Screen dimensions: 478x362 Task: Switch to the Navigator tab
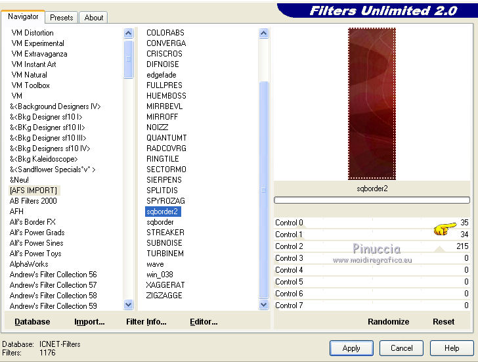point(23,16)
